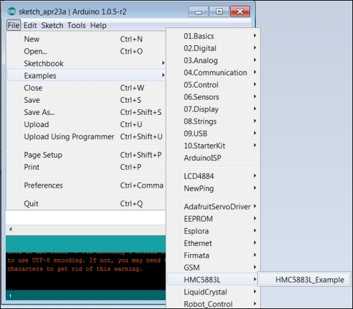Close the Arduino window
The width and height of the screenshot is (353, 309).
point(240,11)
